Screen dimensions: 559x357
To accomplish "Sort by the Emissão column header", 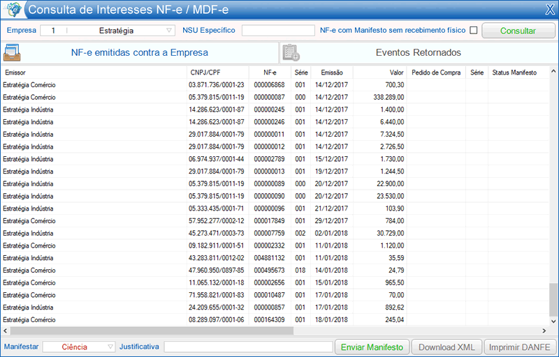I will click(332, 73).
